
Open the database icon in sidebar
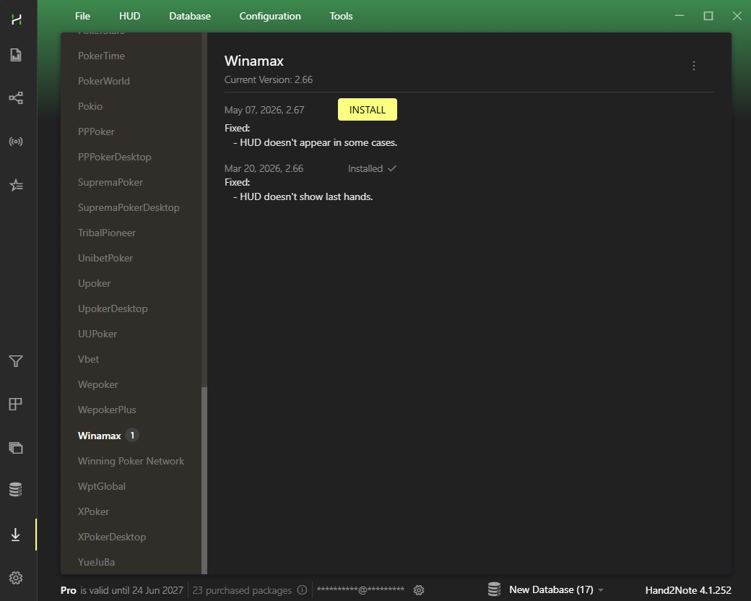(x=16, y=490)
